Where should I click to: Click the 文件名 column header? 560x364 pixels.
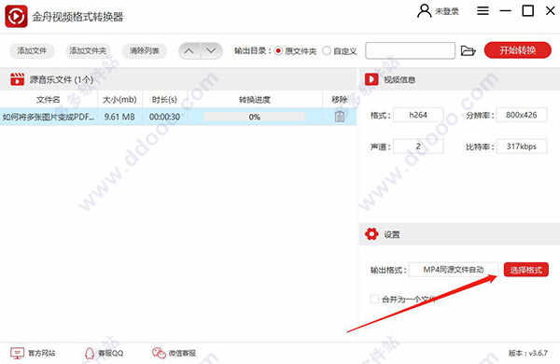49,100
